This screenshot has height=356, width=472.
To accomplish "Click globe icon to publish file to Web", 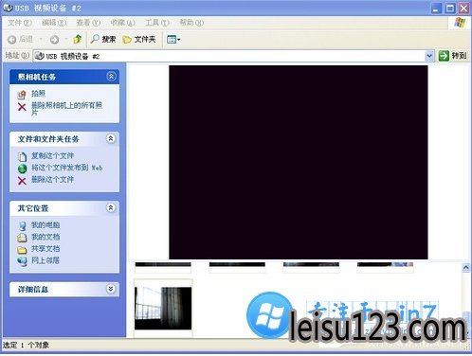I will [22, 169].
